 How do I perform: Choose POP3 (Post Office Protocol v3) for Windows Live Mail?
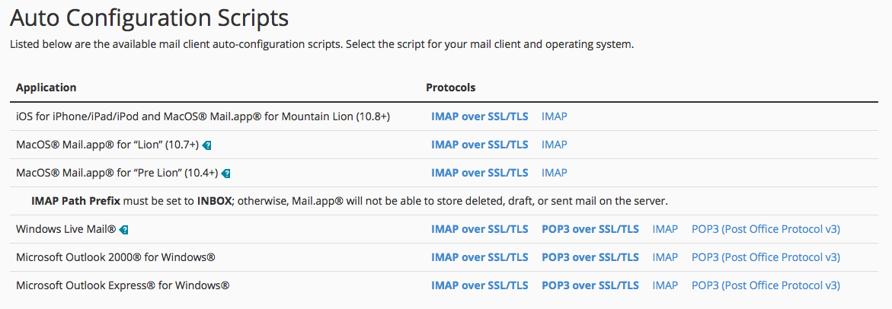coord(766,229)
